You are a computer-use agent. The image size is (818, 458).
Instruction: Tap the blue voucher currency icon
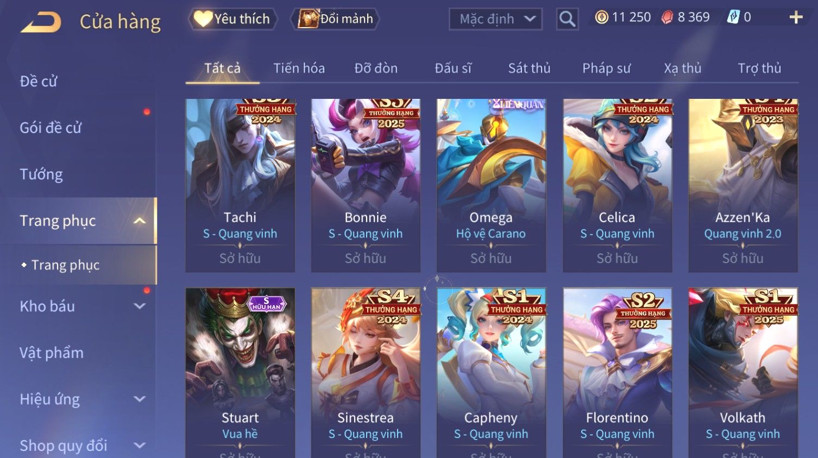pos(733,17)
